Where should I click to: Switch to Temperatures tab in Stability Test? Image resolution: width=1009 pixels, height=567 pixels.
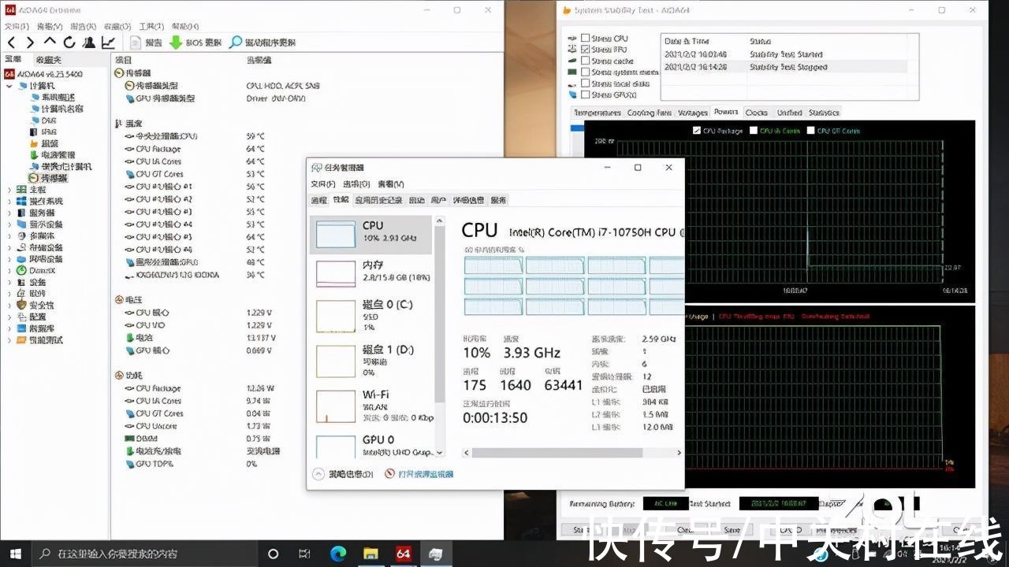598,113
